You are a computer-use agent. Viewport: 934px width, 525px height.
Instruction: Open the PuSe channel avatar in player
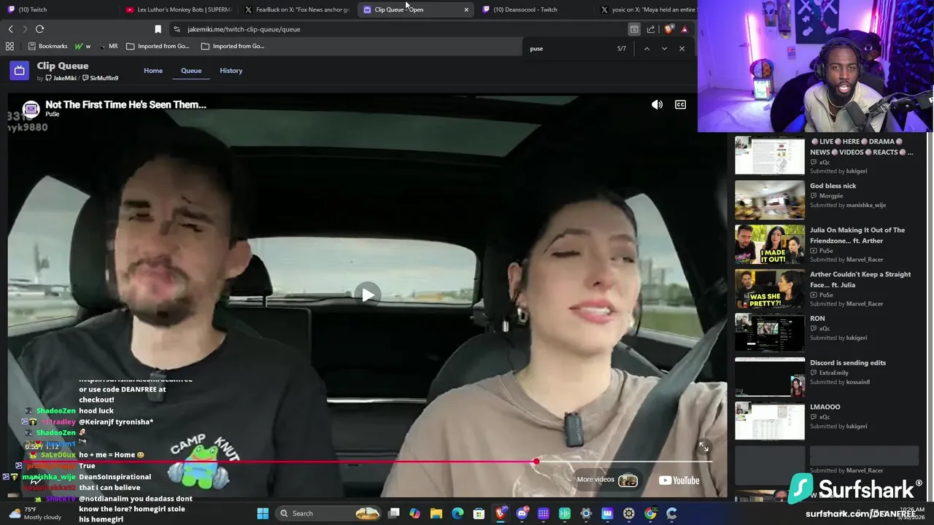pos(31,109)
